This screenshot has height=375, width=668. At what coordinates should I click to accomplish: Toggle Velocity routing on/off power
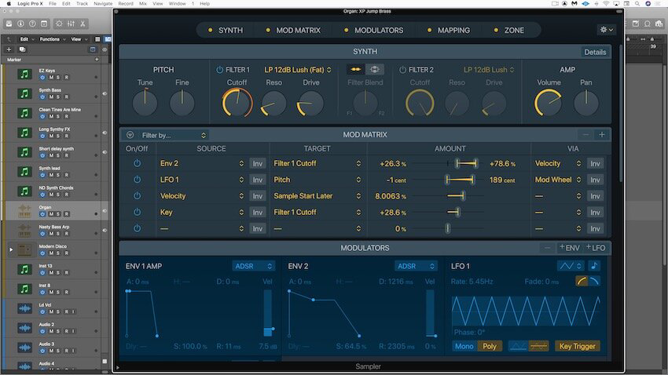point(138,195)
